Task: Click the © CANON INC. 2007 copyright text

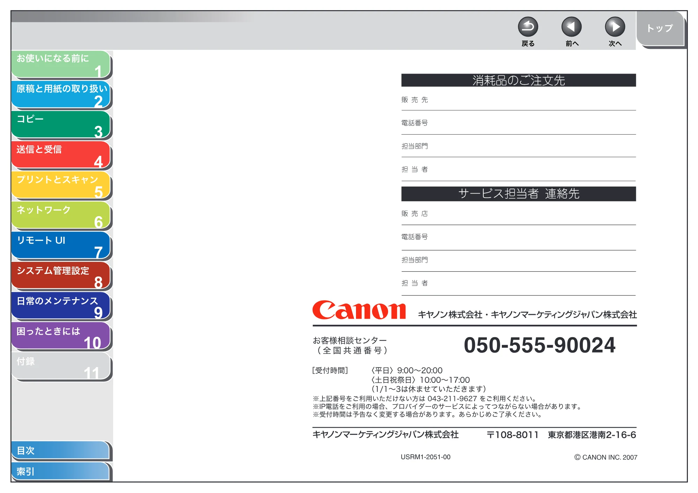Action: [606, 457]
